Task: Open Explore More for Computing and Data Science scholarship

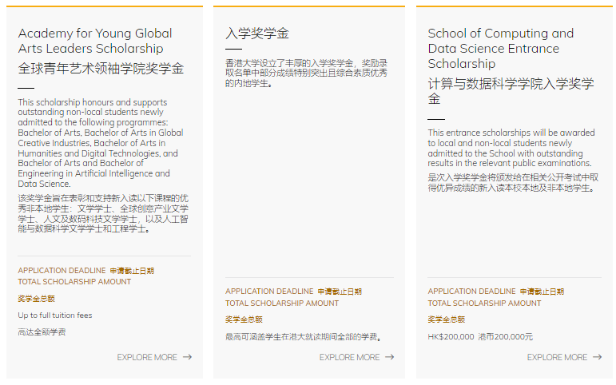Action: [557, 357]
